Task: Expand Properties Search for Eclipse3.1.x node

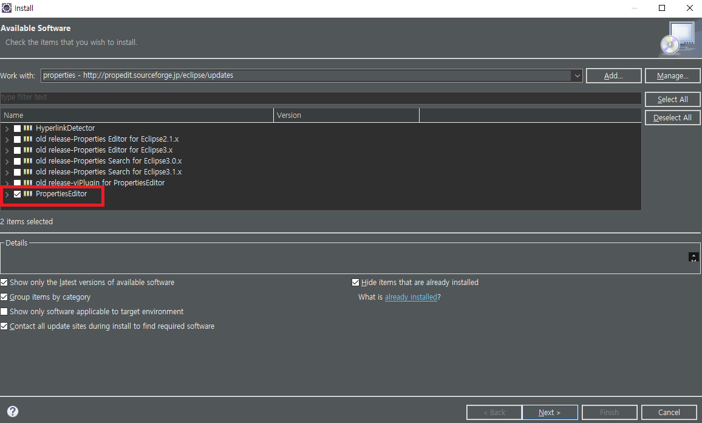Action: [x=7, y=172]
